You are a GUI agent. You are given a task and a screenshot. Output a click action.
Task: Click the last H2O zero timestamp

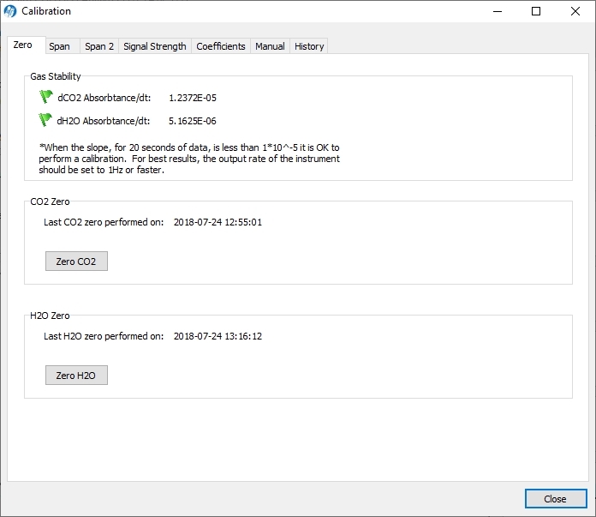pos(218,336)
